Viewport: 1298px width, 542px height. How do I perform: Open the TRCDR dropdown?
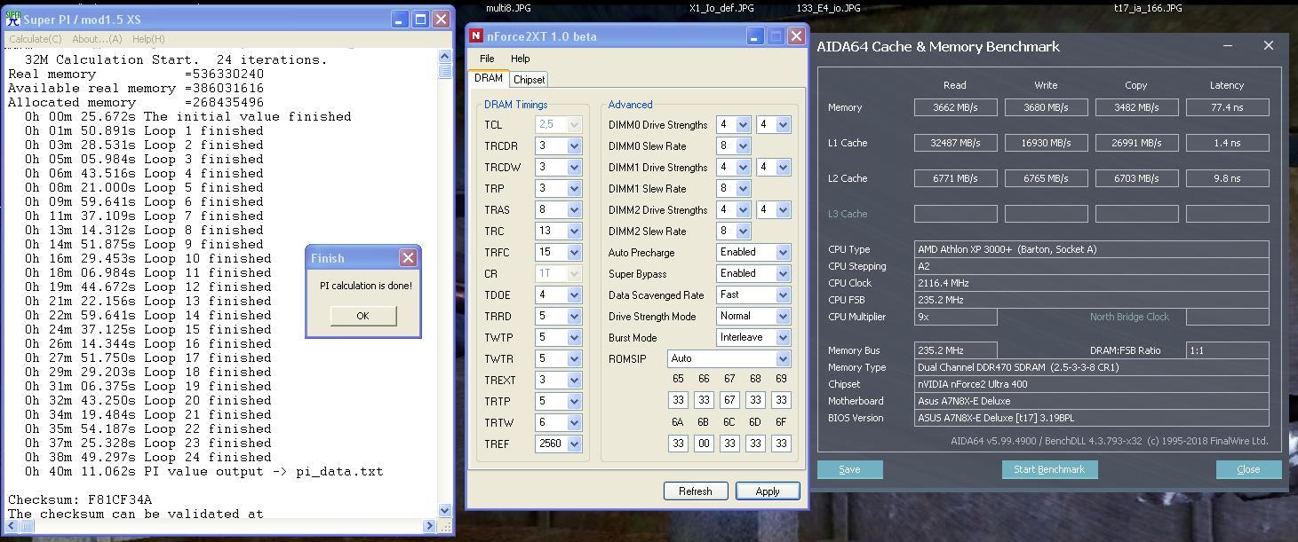pos(574,146)
